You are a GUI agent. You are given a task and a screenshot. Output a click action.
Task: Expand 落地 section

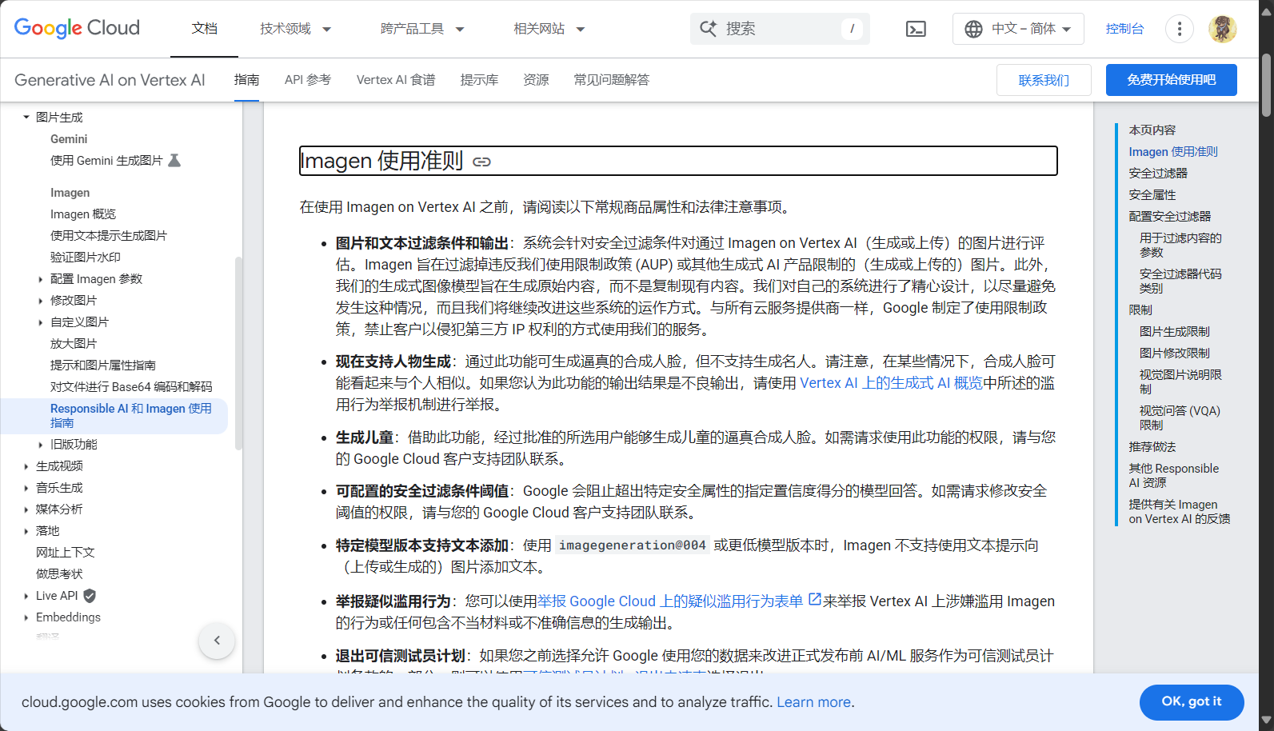26,531
